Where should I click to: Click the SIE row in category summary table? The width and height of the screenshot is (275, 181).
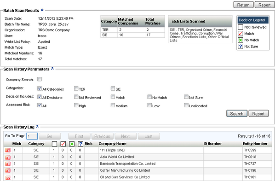click(x=132, y=35)
